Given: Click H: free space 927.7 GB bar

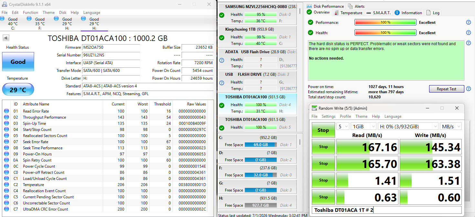Looking at the screenshot, I should (261, 205).
